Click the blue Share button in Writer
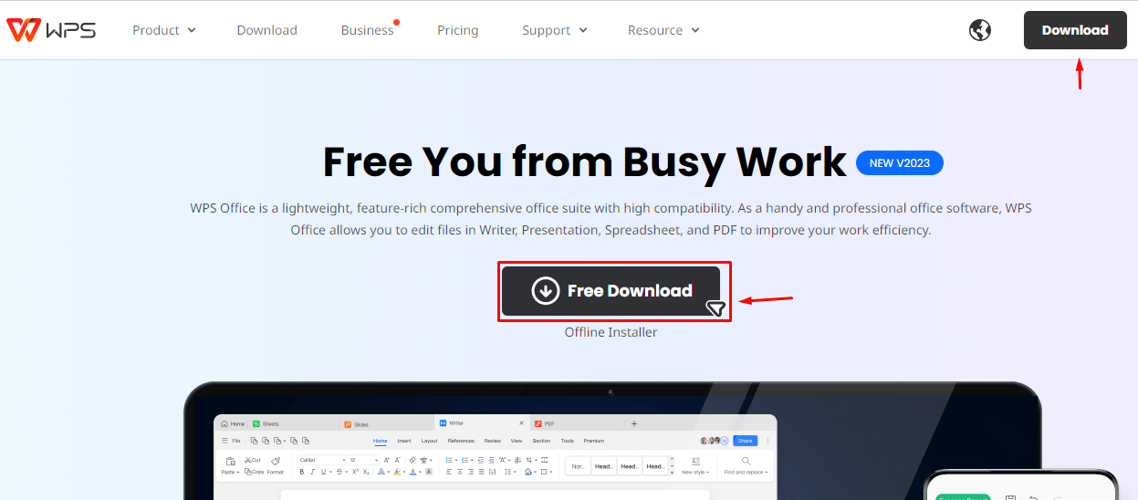The image size is (1138, 500). coord(746,441)
